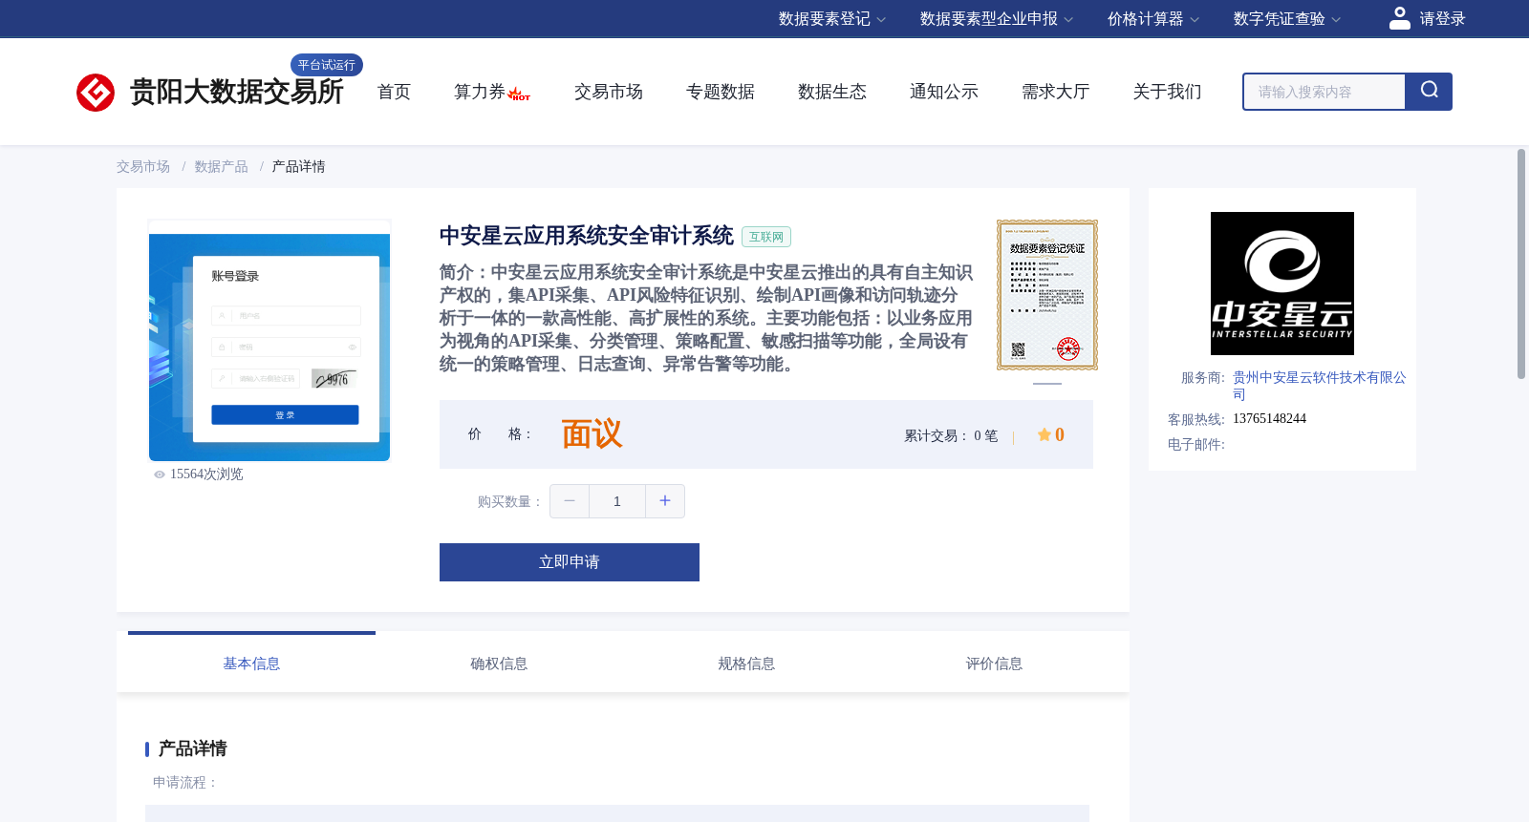Open 通知公示 navigation item

point(944,92)
